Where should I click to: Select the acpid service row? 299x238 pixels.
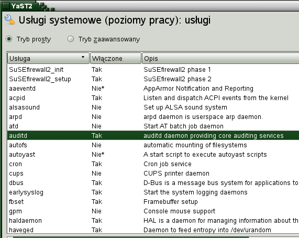point(153,98)
